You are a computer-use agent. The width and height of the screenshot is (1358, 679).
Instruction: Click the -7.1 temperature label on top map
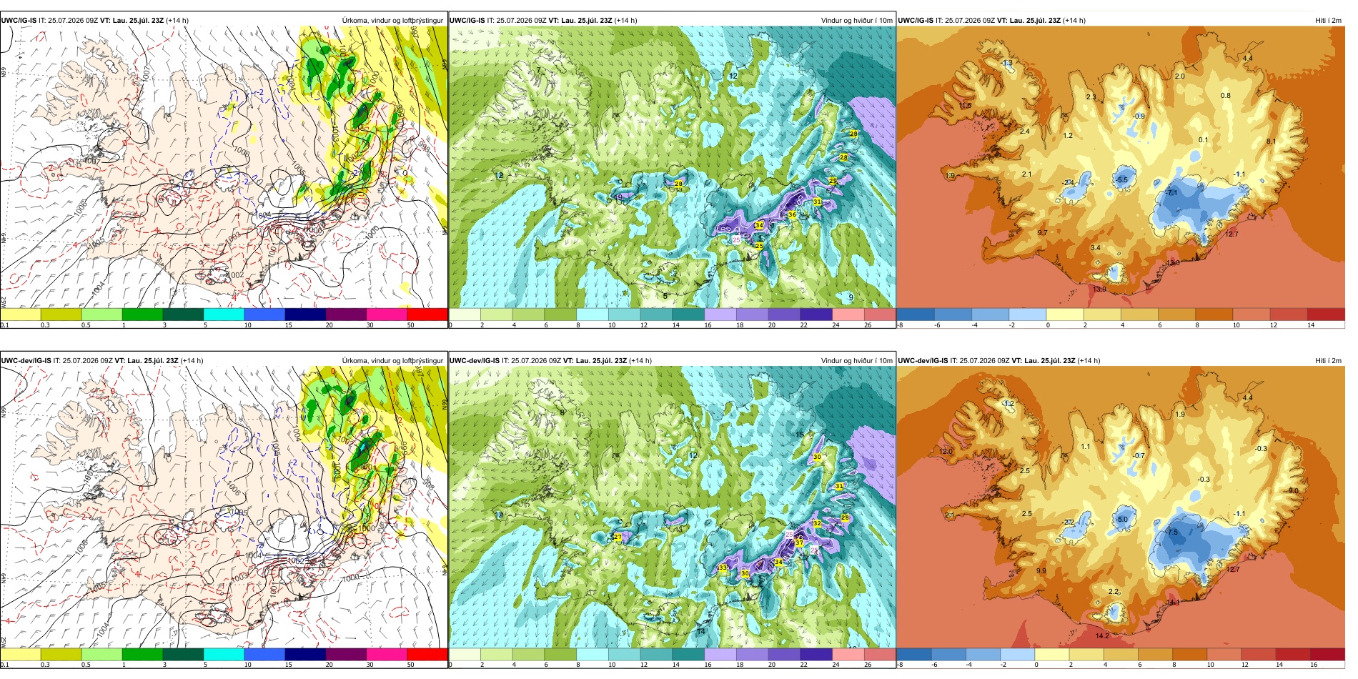1171,193
